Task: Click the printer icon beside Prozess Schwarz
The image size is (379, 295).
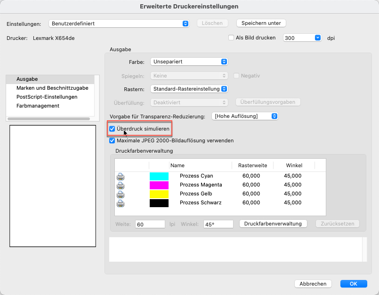Action: pos(121,203)
